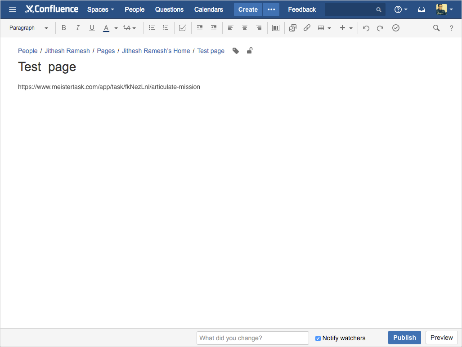462x347 pixels.
Task: Open the Paragraph style dropdown
Action: click(29, 28)
